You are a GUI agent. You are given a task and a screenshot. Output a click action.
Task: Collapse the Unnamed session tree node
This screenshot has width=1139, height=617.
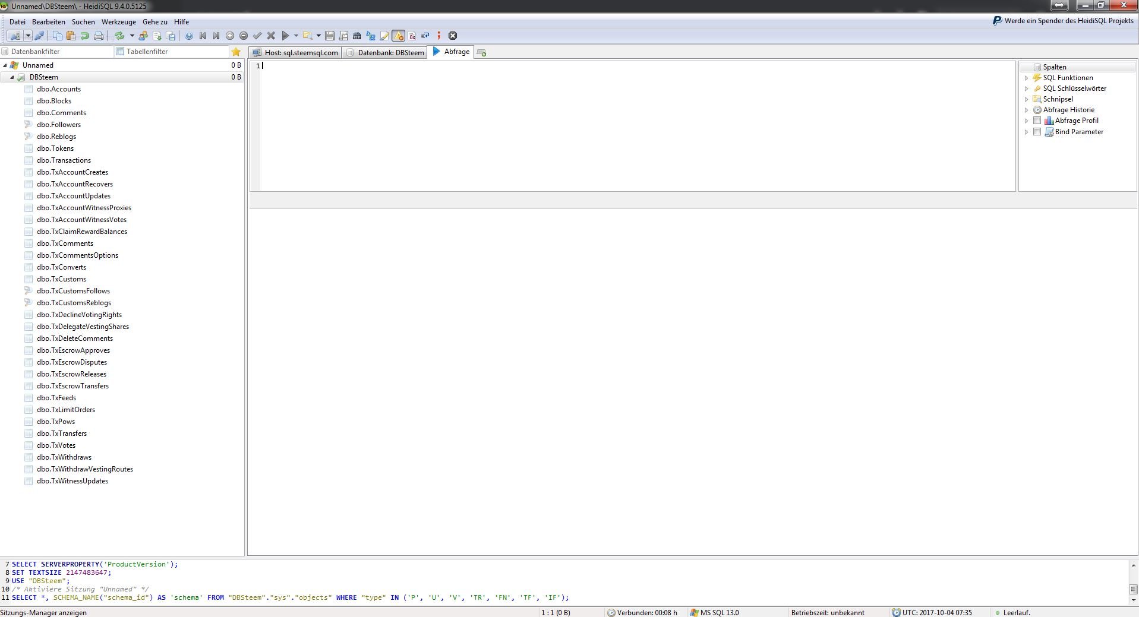[5, 65]
